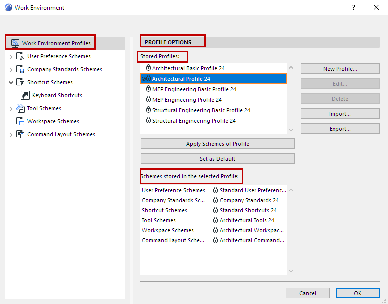Click the Shortcut Schemes icon

20,82
